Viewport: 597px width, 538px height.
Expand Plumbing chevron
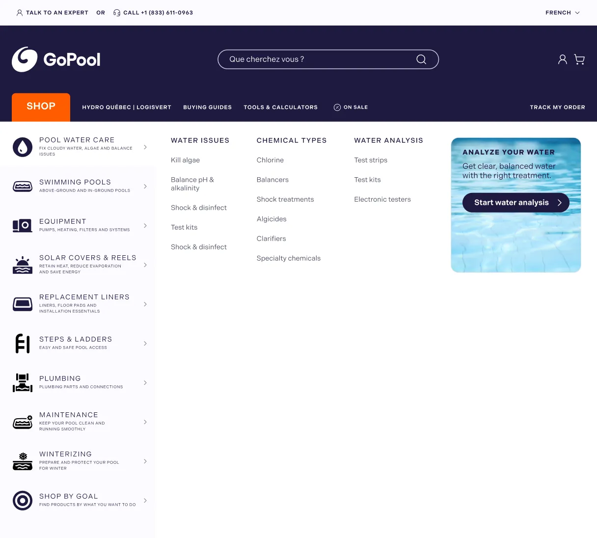(x=145, y=383)
